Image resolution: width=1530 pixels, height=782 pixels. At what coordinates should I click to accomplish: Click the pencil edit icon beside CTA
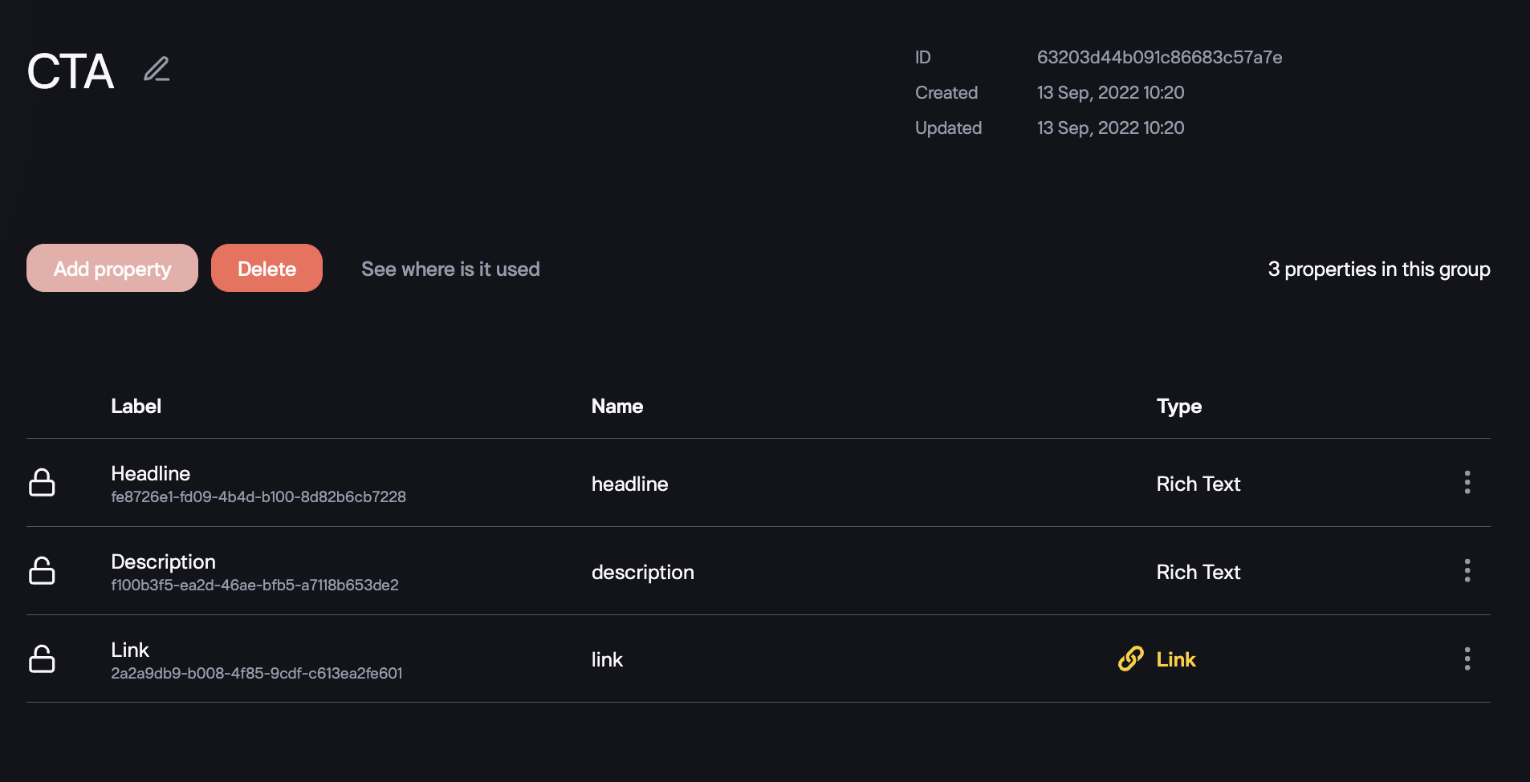pyautogui.click(x=157, y=69)
